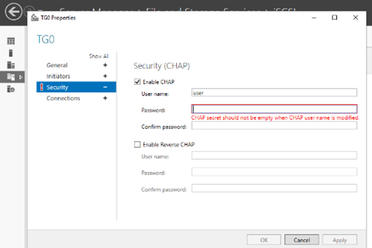Expand the Initiators section plus sign
The image size is (372, 248).
105,76
